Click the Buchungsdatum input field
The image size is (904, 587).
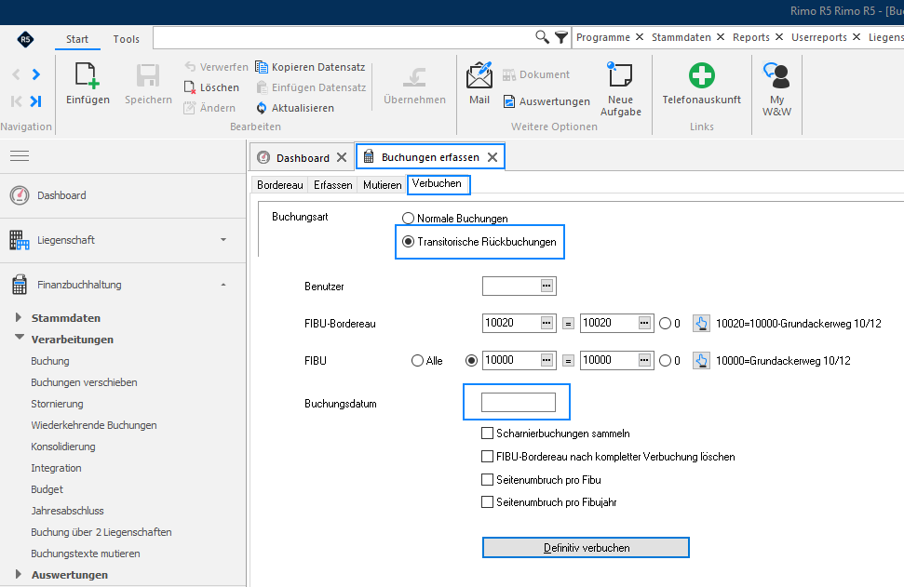519,402
